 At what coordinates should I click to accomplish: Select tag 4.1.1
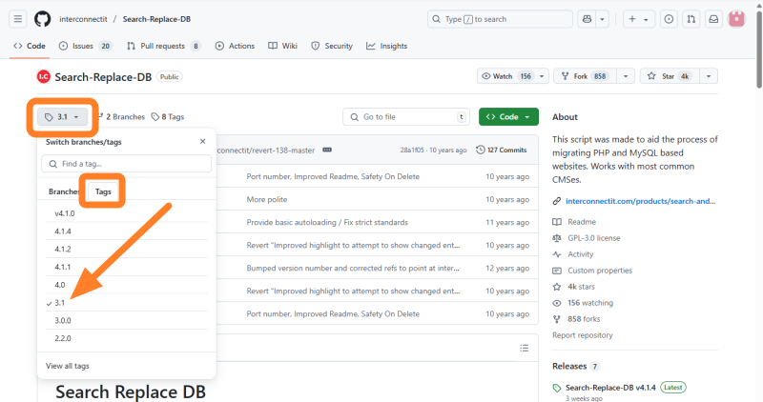click(127, 267)
